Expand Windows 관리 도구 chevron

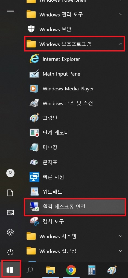[x=121, y=14]
